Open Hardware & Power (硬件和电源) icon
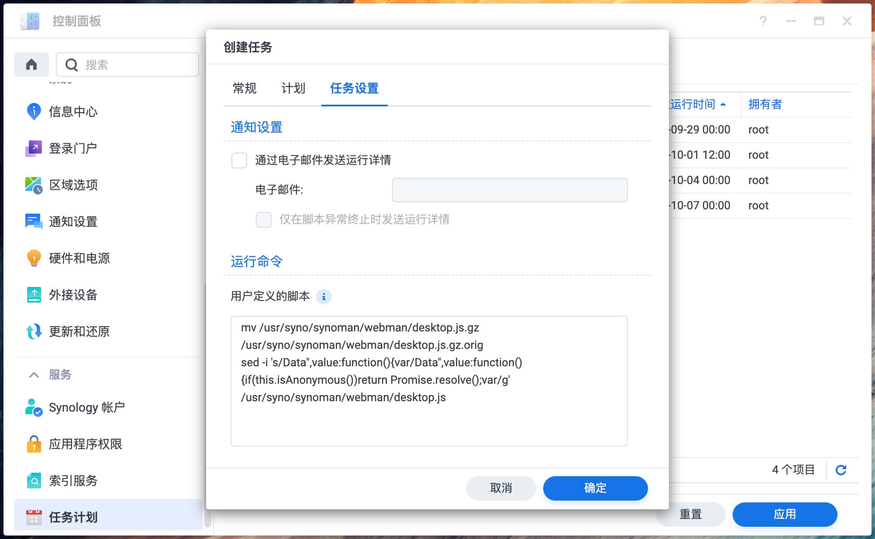This screenshot has height=539, width=875. tap(34, 258)
